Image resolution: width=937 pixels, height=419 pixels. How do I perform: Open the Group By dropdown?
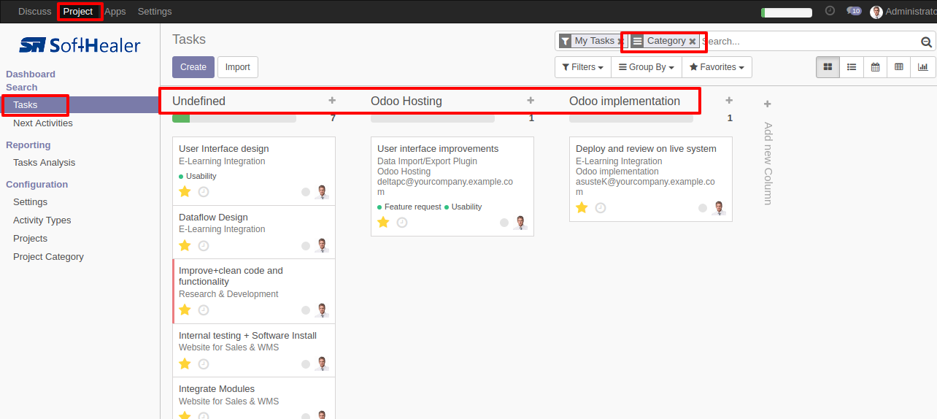tap(646, 67)
